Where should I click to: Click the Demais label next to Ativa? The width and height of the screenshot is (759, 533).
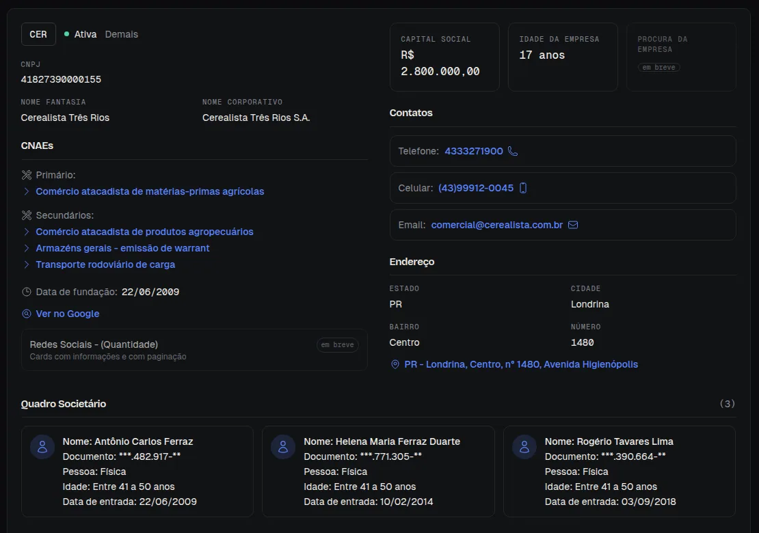(x=122, y=34)
